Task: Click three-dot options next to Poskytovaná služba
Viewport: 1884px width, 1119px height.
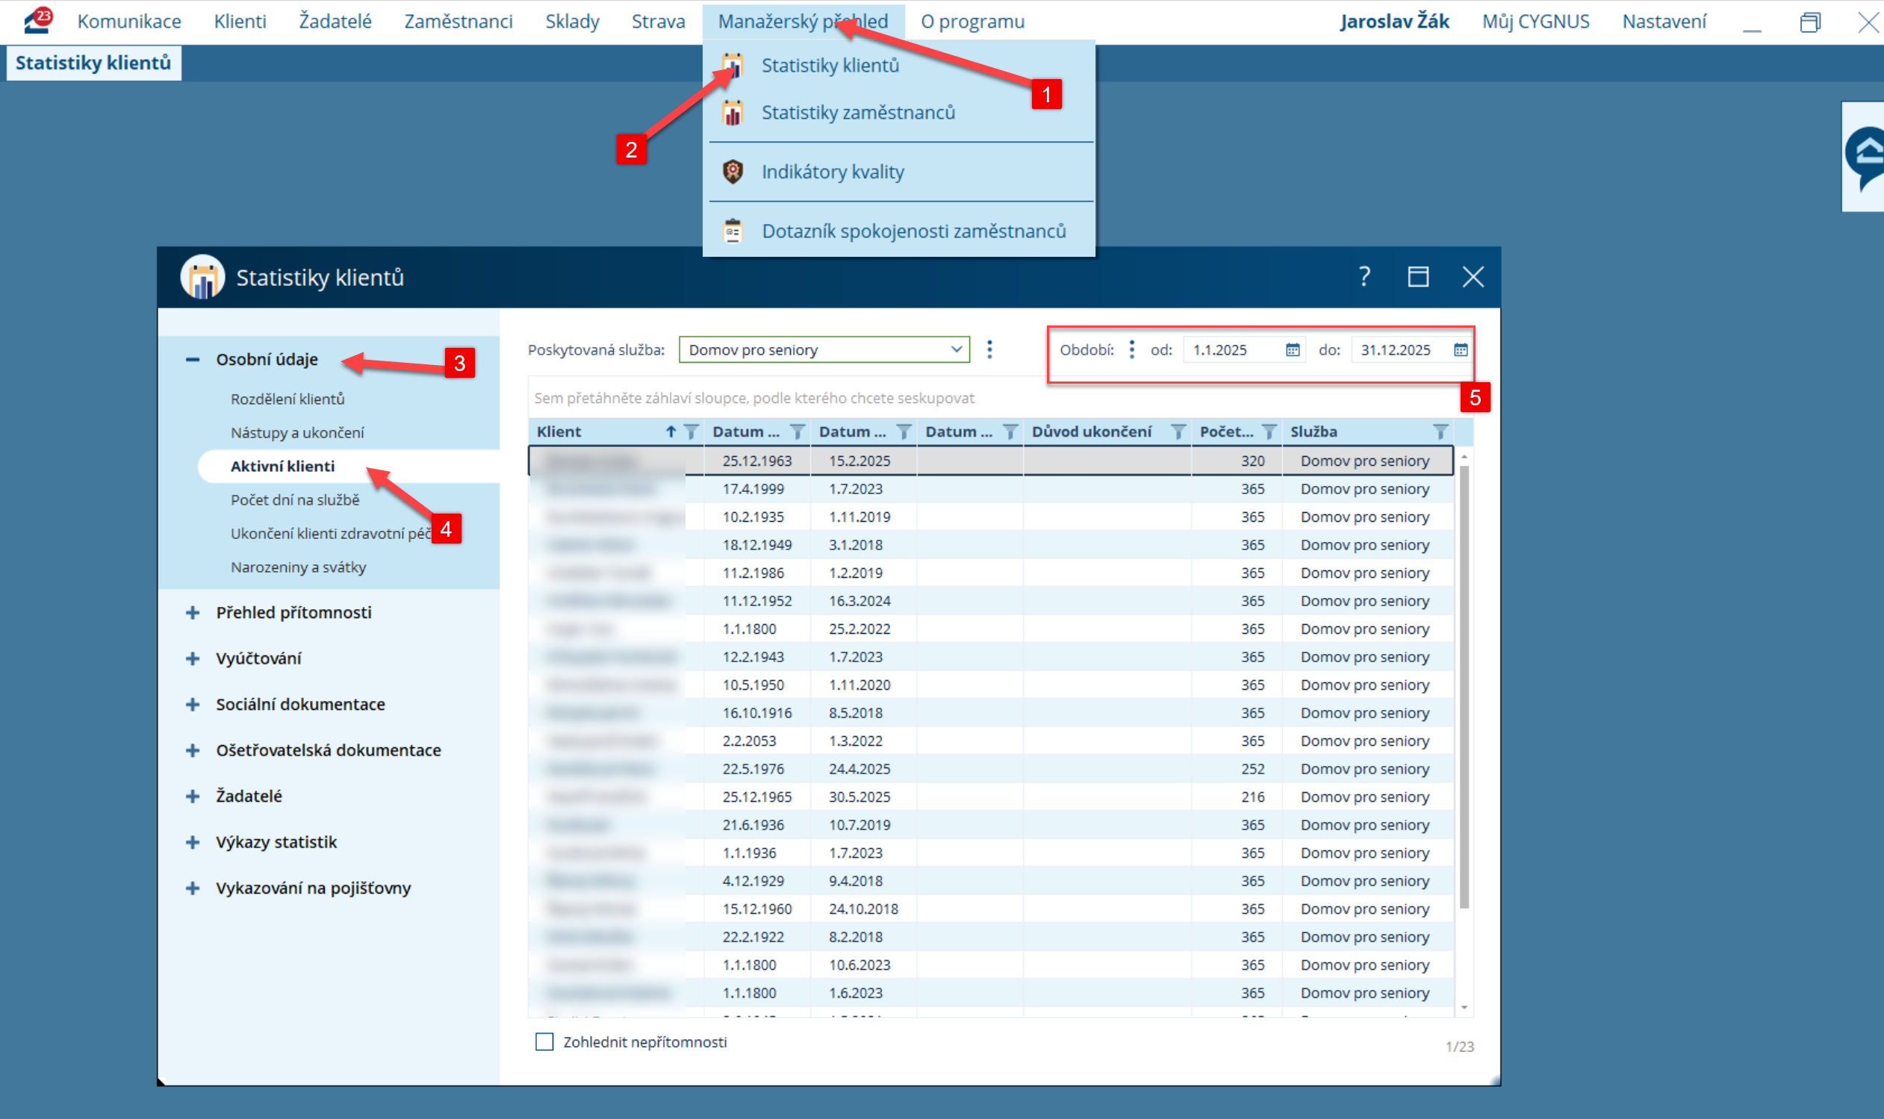Action: tap(989, 350)
